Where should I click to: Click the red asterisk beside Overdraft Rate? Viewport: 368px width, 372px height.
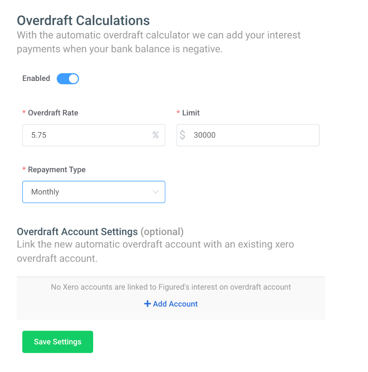coord(24,112)
